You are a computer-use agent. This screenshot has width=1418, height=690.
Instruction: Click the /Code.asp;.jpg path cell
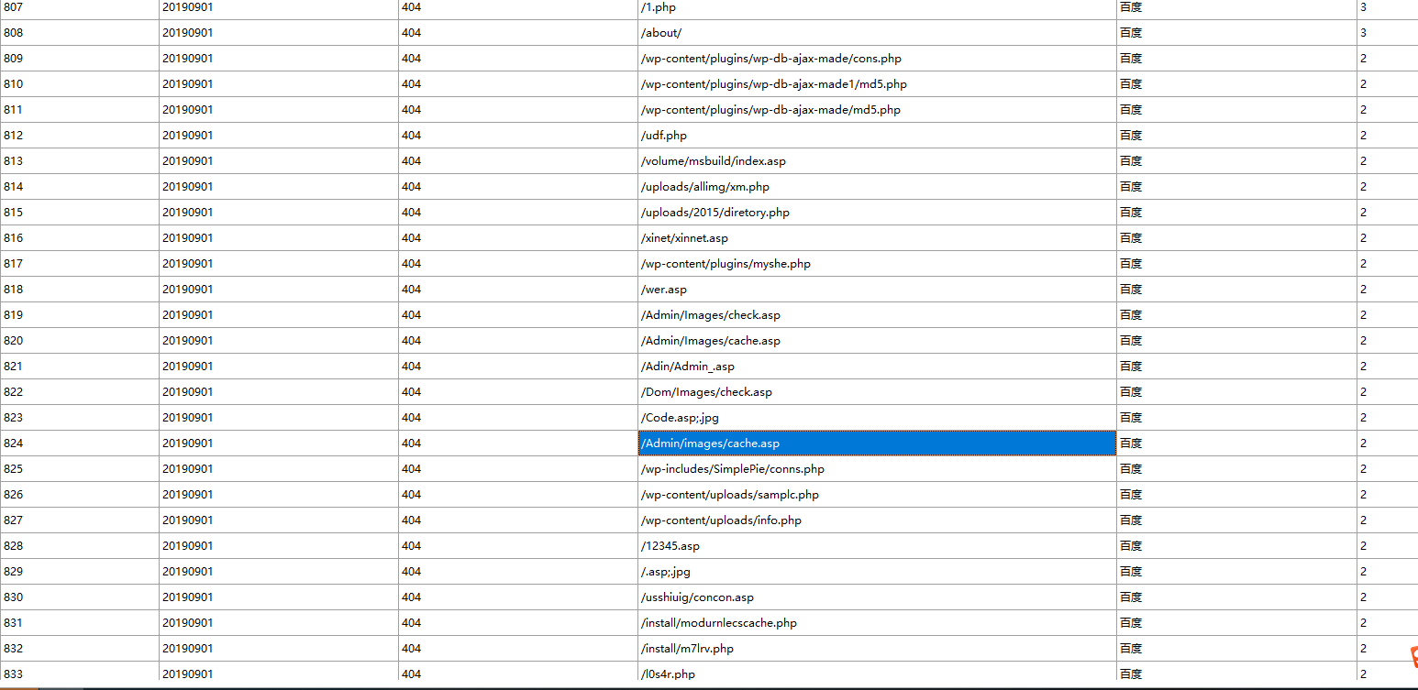(x=877, y=418)
